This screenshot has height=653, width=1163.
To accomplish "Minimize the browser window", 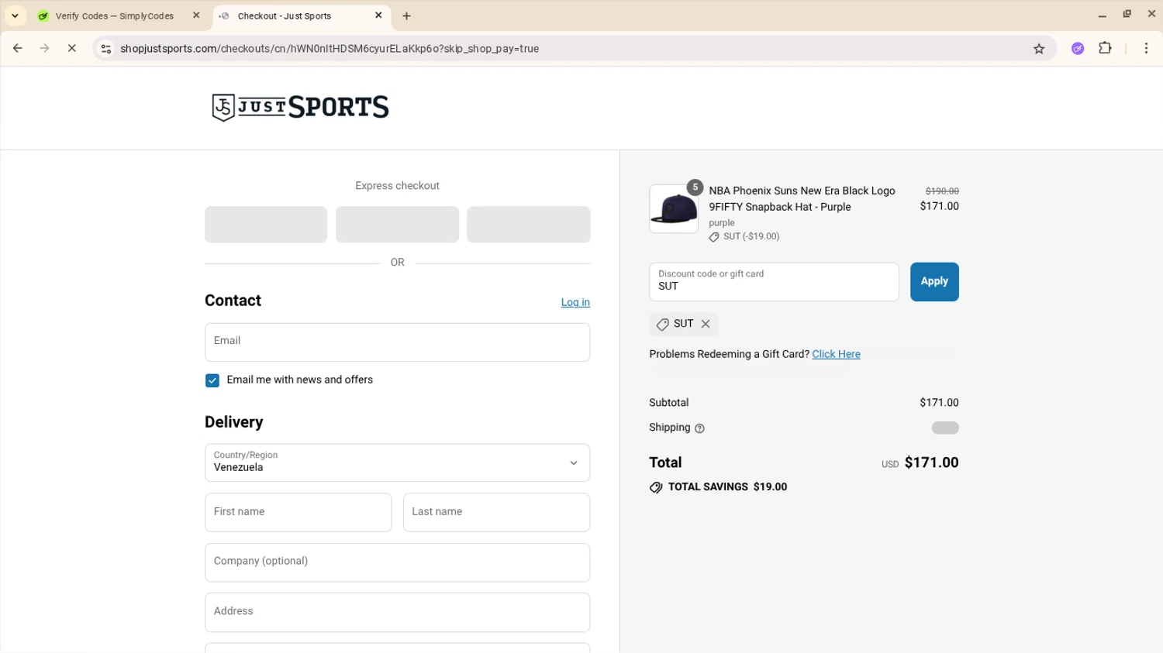I will [1102, 15].
